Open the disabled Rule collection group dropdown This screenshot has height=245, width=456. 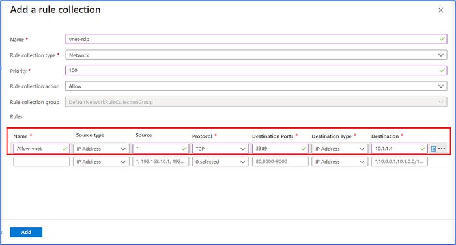[256, 102]
